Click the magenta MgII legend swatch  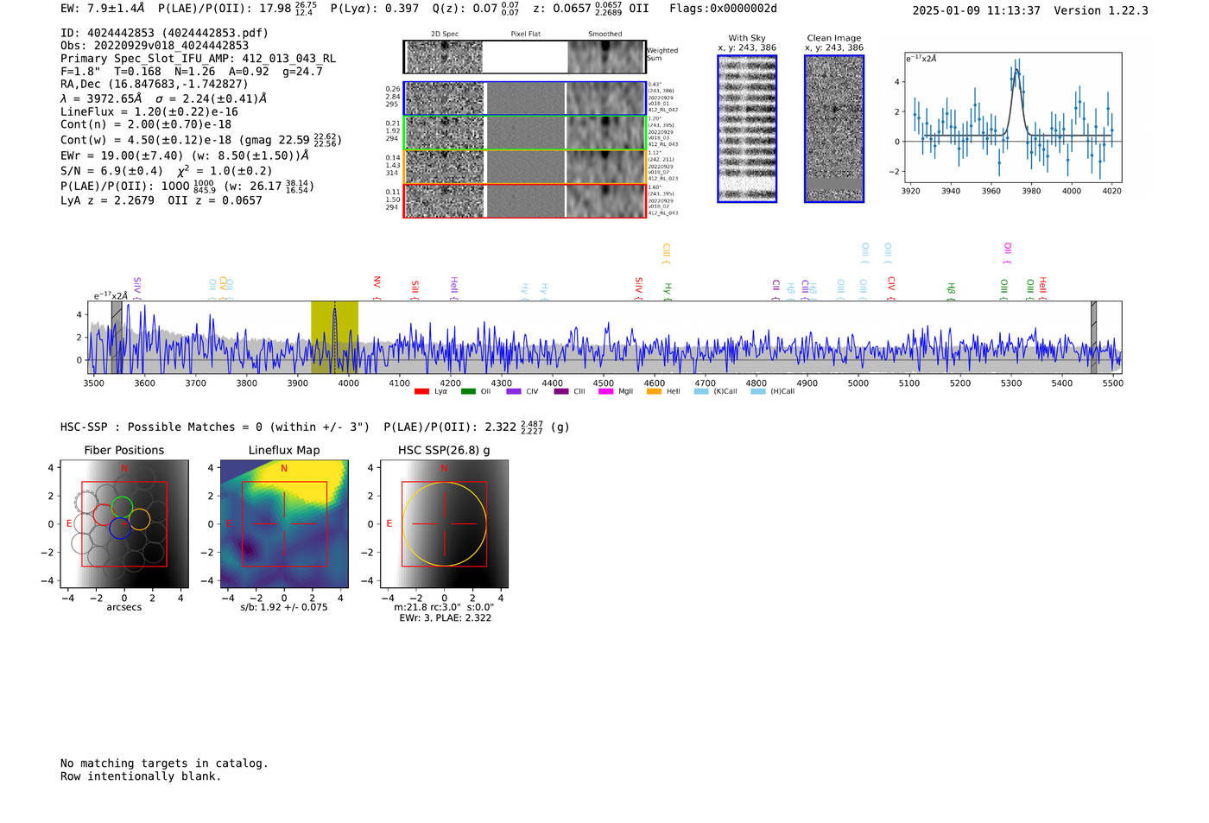click(605, 392)
